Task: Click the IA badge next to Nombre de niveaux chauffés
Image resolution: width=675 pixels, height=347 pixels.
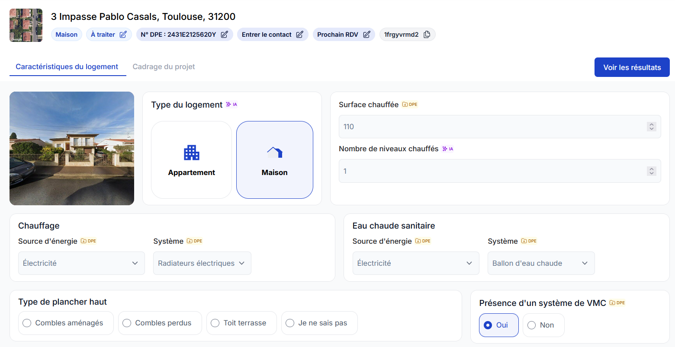Action: click(x=447, y=149)
